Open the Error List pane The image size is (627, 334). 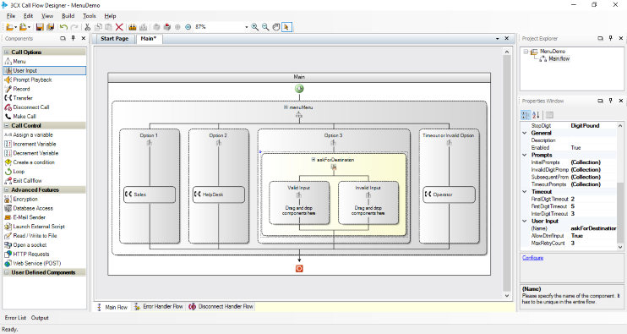point(15,318)
